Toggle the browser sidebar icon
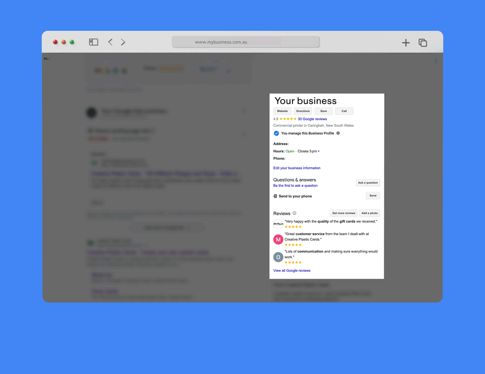Image resolution: width=485 pixels, height=374 pixels. coord(94,42)
